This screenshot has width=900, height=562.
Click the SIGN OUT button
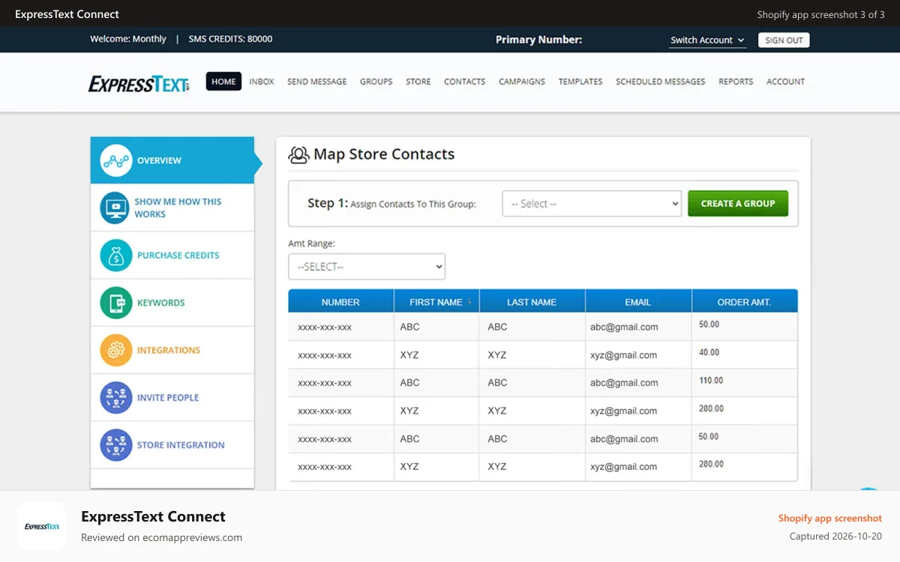[x=784, y=40]
